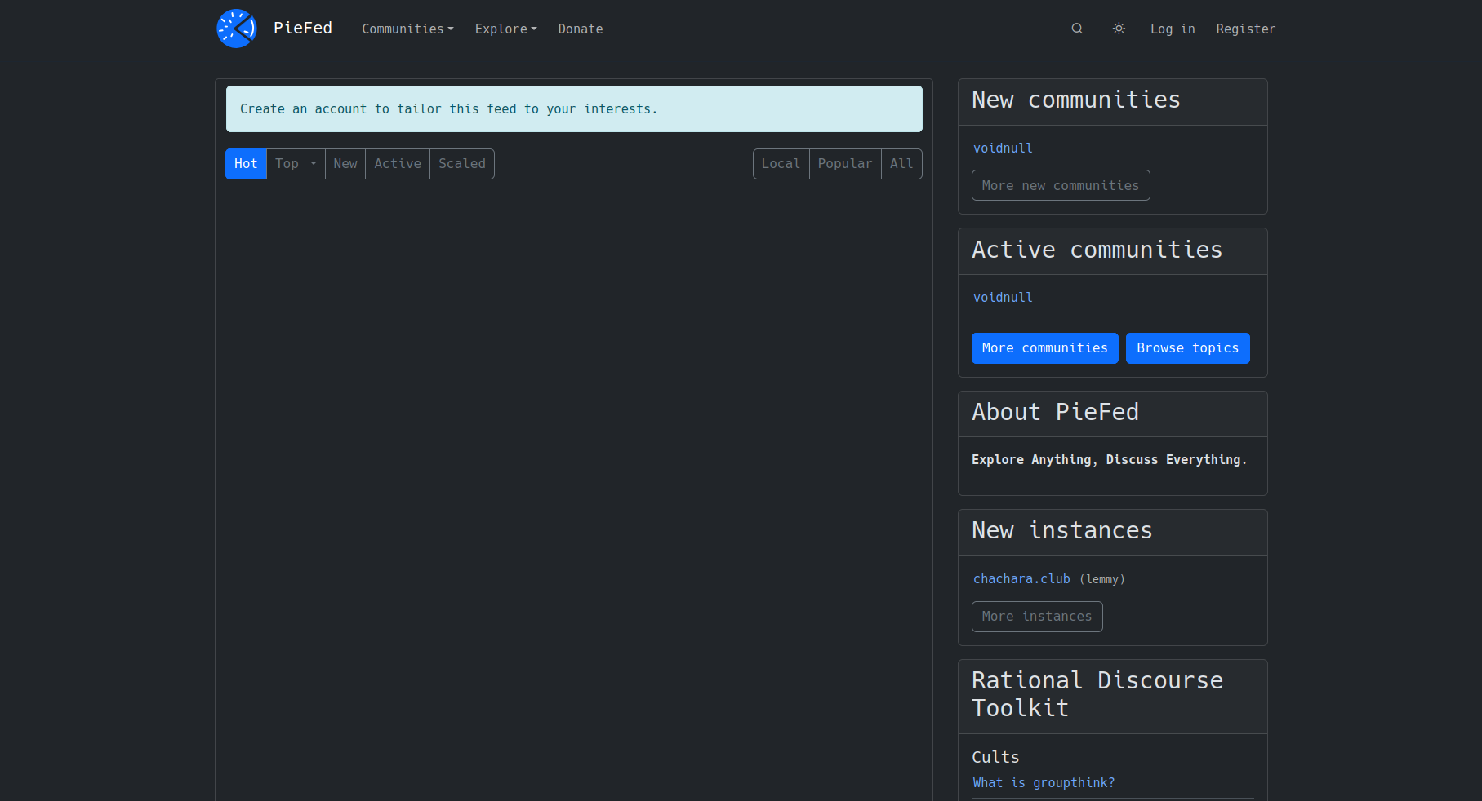Screen dimensions: 1482x801
Task: Toggle light/dark theme sun icon
Action: pyautogui.click(x=1119, y=29)
